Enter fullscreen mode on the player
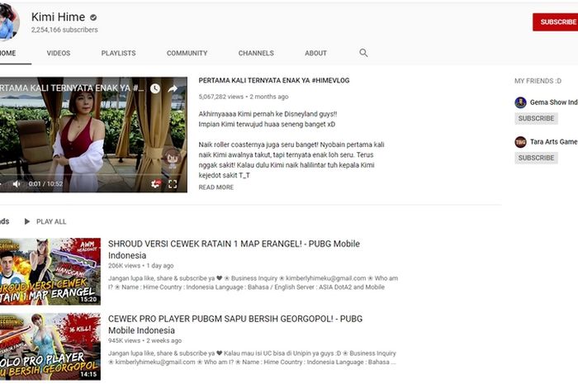The height and width of the screenshot is (384, 578). (173, 184)
